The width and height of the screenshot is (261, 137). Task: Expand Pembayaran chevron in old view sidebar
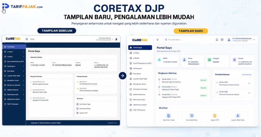23,66
